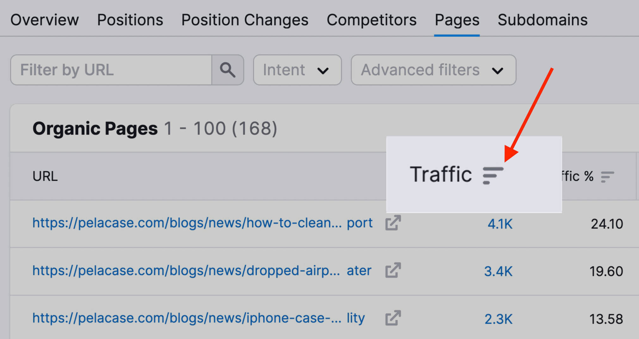
Task: Switch to the Positions tab
Action: click(130, 20)
